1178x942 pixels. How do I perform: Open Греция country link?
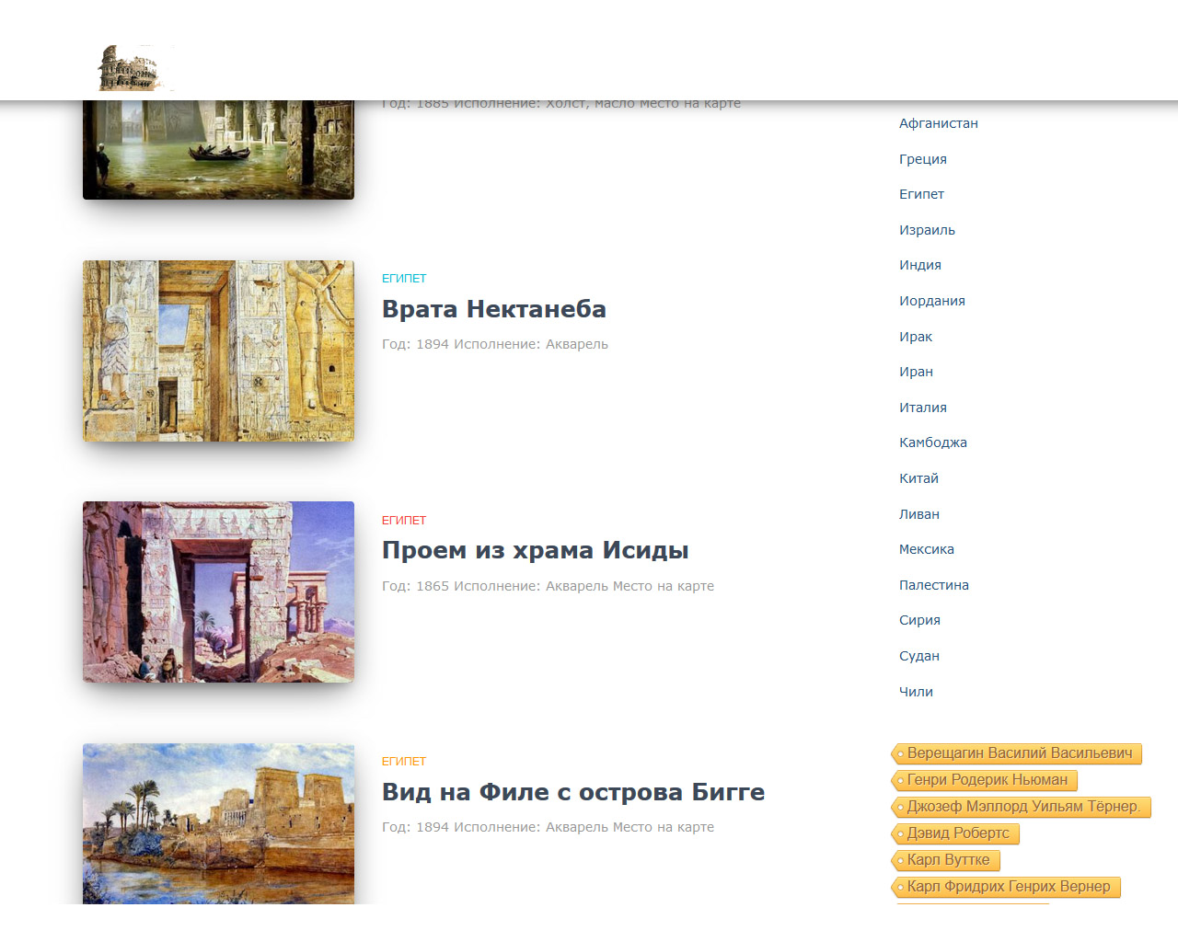pyautogui.click(x=923, y=159)
